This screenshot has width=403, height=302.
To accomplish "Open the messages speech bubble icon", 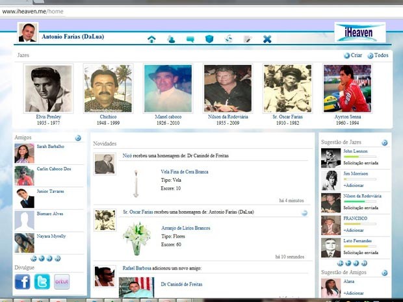I will click(x=190, y=39).
